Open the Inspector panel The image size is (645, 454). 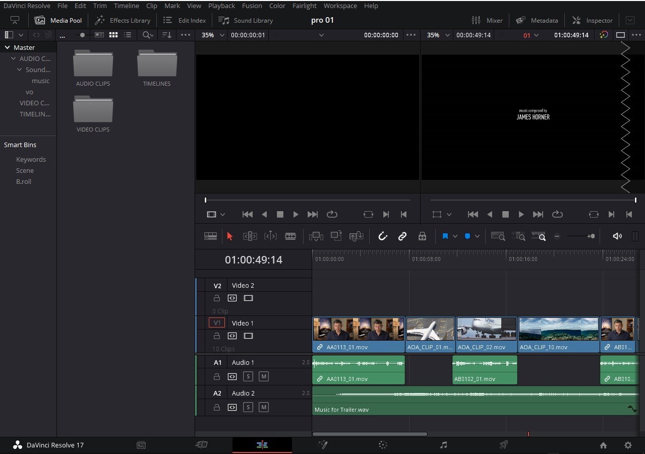coord(593,20)
